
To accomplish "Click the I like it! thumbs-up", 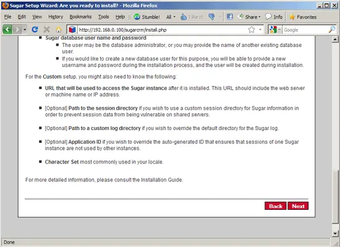I will 192,17.
